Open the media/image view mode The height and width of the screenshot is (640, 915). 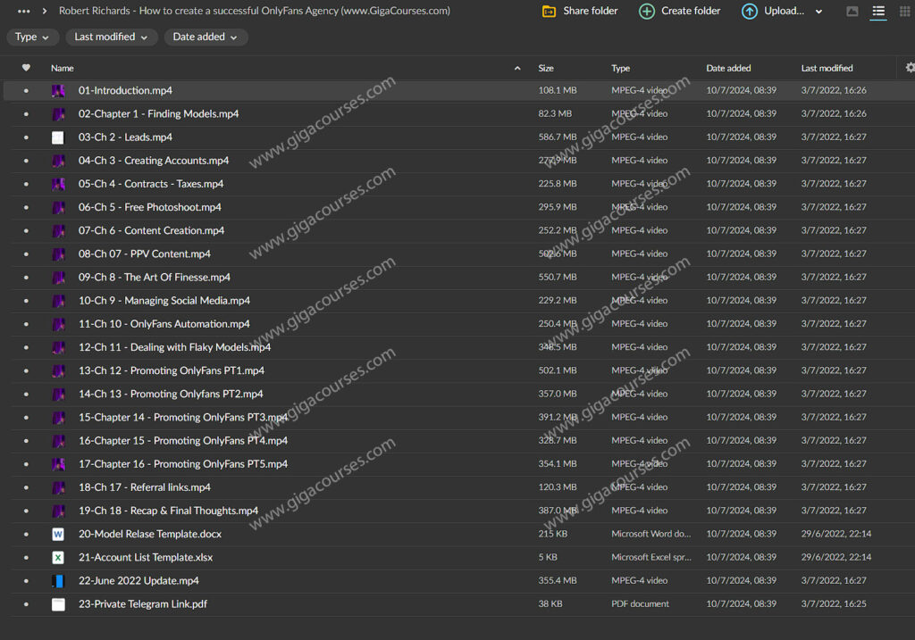[852, 12]
